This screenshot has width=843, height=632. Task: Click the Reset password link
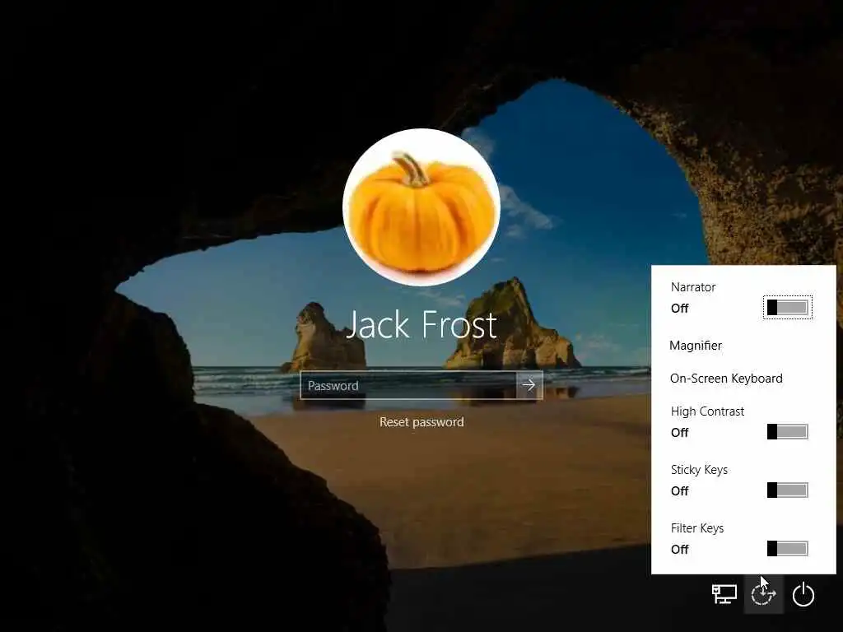tap(421, 422)
